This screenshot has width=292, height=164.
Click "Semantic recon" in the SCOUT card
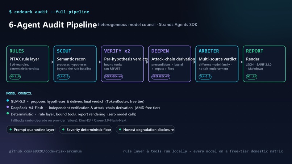pos(71,59)
